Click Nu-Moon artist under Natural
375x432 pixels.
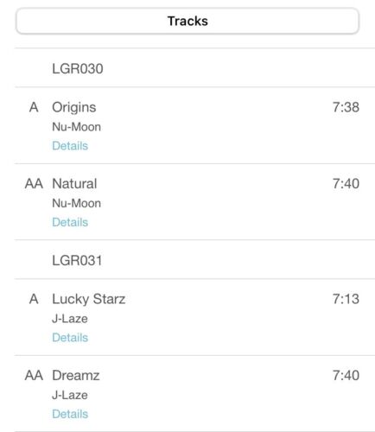pyautogui.click(x=76, y=203)
